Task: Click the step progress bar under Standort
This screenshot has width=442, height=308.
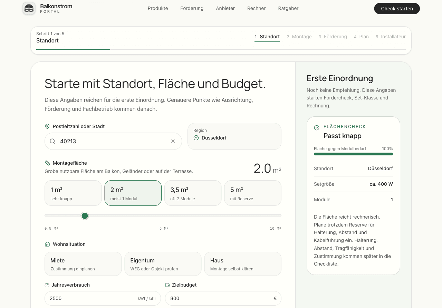Action: (221, 49)
